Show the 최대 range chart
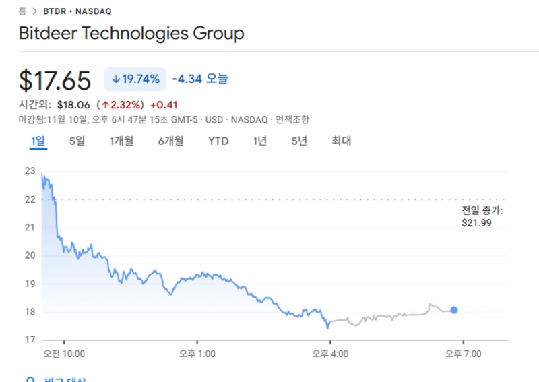Screen dimensions: 539x382 click(341, 141)
